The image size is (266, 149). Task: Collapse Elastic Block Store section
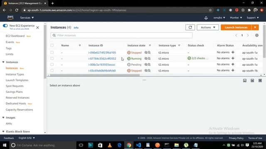[x=3, y=132]
